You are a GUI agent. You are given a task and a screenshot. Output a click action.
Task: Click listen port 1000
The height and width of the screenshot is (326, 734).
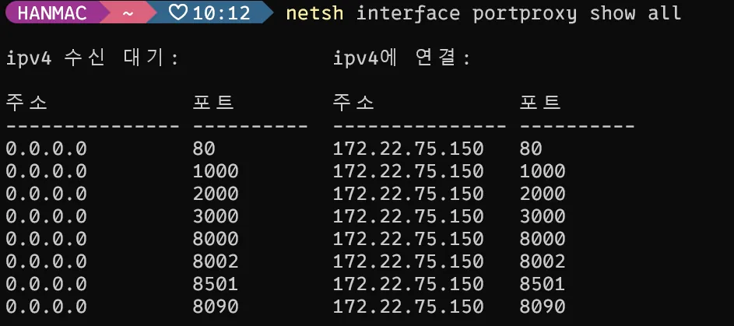pyautogui.click(x=216, y=171)
